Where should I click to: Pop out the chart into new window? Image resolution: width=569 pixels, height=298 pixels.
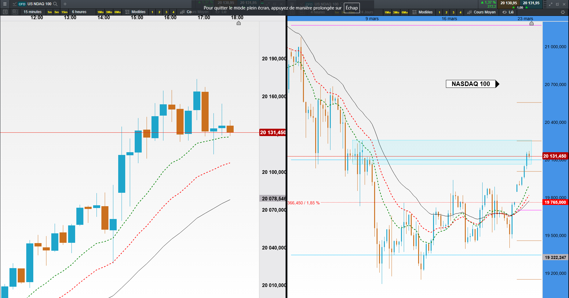557,4
